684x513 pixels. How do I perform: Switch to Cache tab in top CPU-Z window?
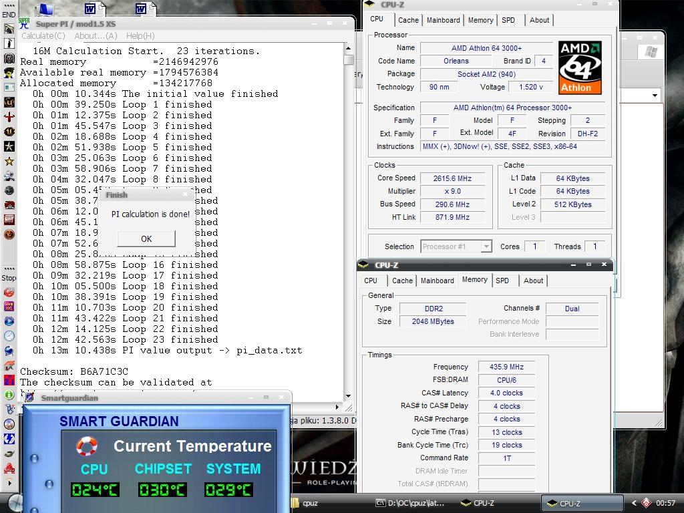408,20
